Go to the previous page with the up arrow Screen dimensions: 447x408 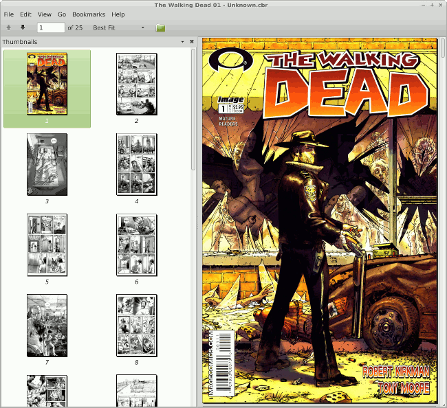[x=8, y=27]
